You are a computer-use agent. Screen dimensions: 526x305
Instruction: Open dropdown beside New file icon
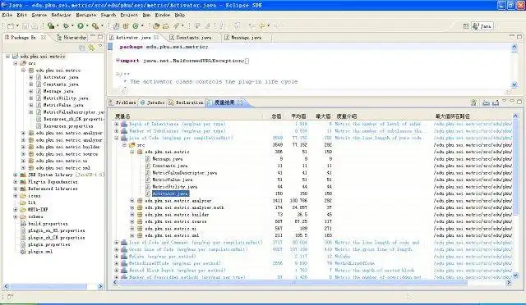[16, 25]
